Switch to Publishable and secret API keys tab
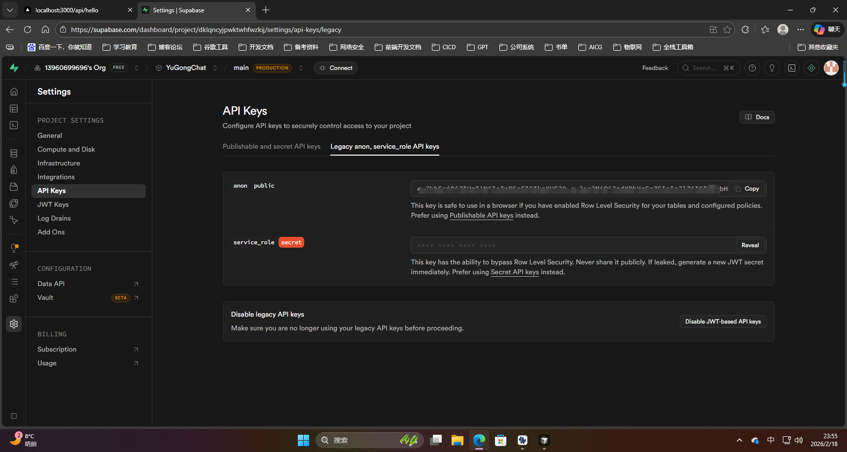The image size is (847, 452). (x=272, y=146)
